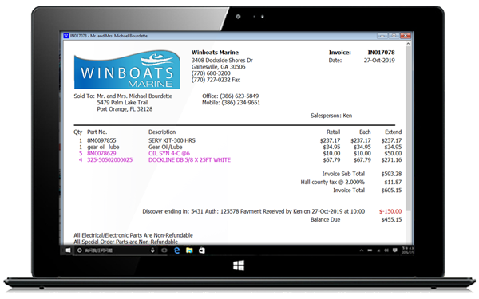Open the Microsoft Store taskbar icon
This screenshot has height=299, width=479.
(202, 250)
